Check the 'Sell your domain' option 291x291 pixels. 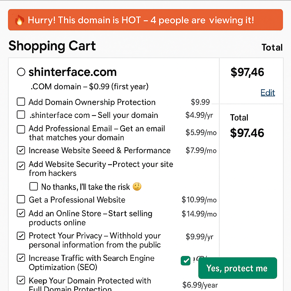point(21,115)
